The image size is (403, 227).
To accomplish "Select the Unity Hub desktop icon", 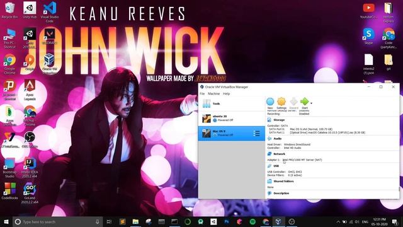I will (x=30, y=10).
